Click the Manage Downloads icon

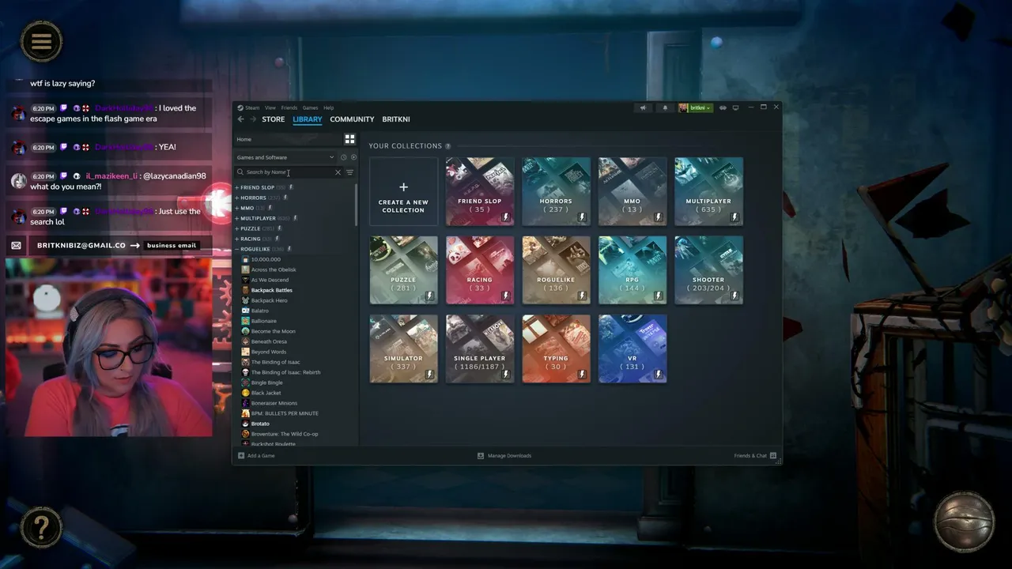tap(481, 456)
